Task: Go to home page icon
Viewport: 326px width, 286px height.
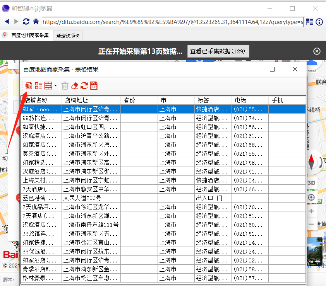Action: pyautogui.click(x=36, y=21)
